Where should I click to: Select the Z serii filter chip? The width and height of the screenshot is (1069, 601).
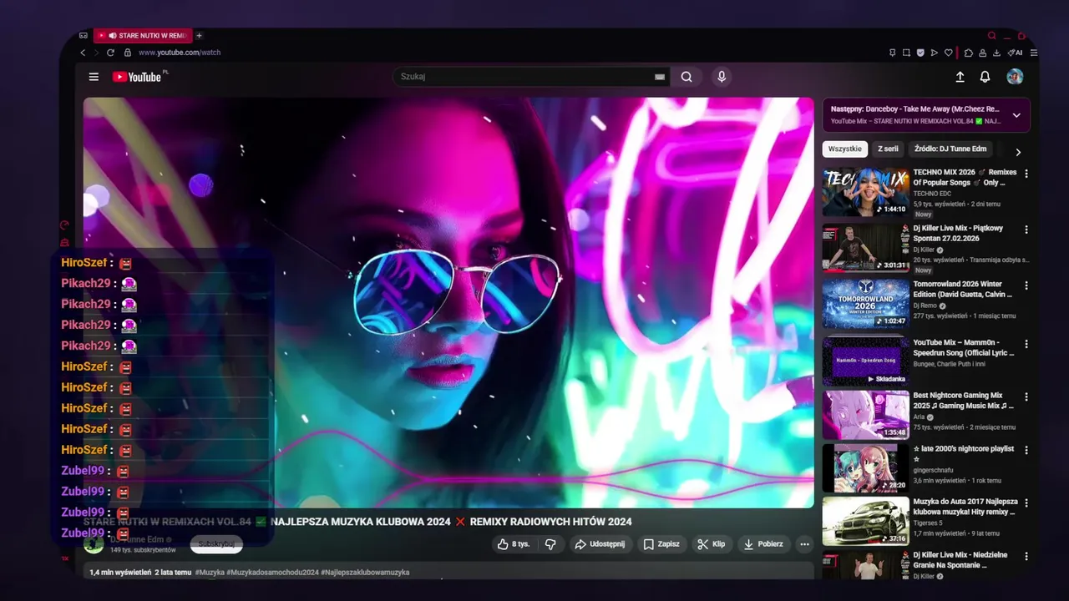pyautogui.click(x=888, y=149)
